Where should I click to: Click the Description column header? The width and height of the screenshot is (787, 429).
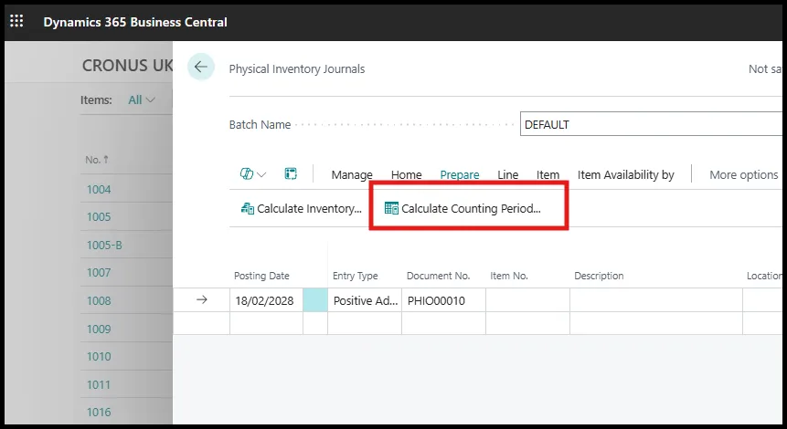(599, 276)
